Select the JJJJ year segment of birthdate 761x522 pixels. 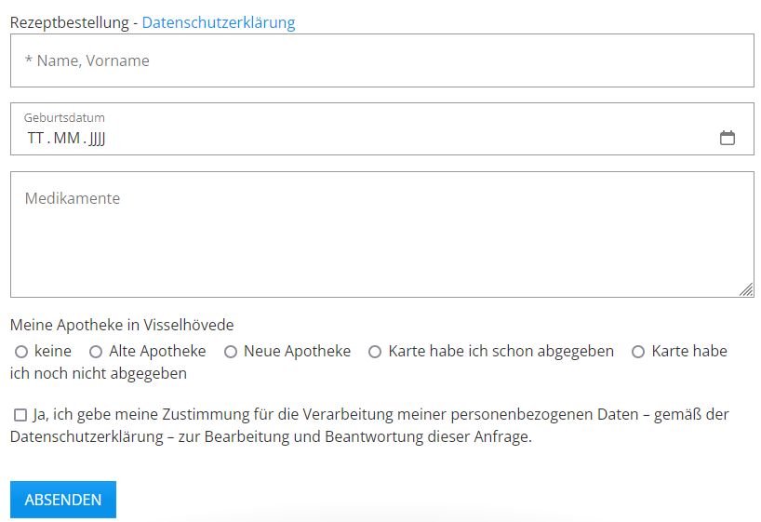[98, 139]
